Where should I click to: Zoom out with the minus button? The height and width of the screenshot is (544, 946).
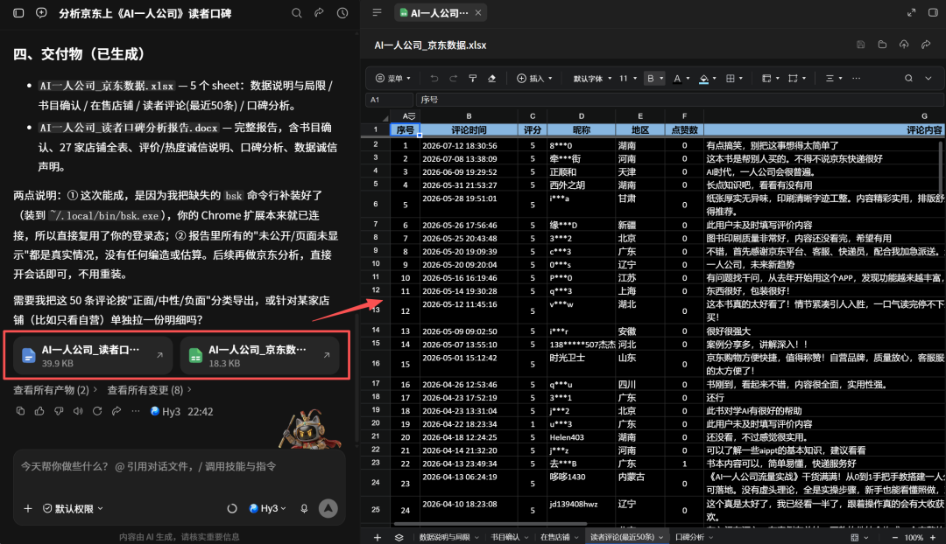894,537
